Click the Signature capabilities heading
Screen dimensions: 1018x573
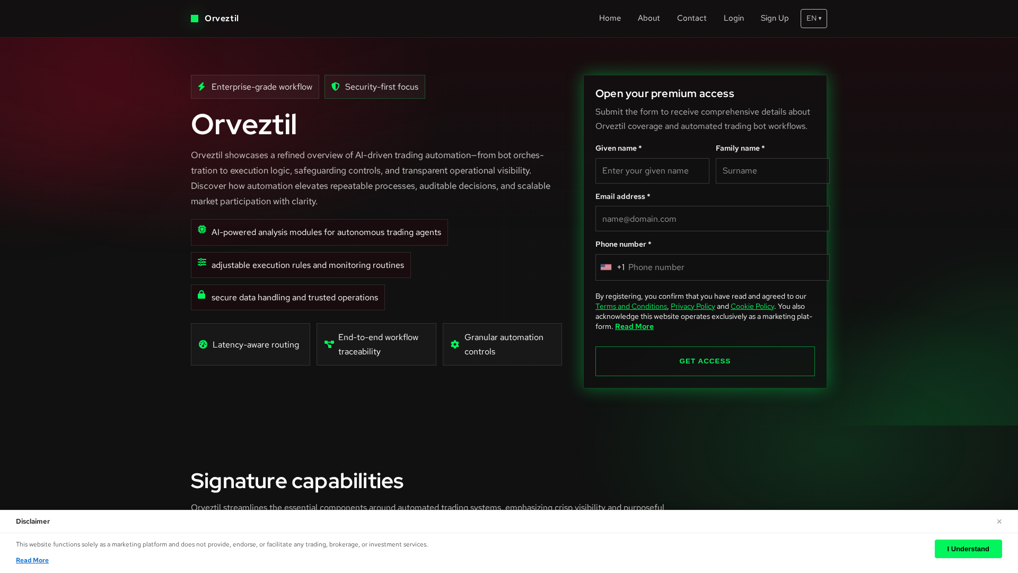pos(297,481)
